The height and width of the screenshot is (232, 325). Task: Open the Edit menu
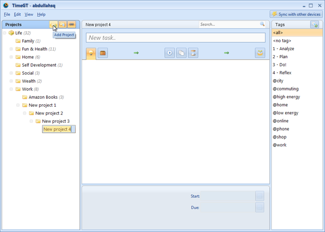pos(17,14)
